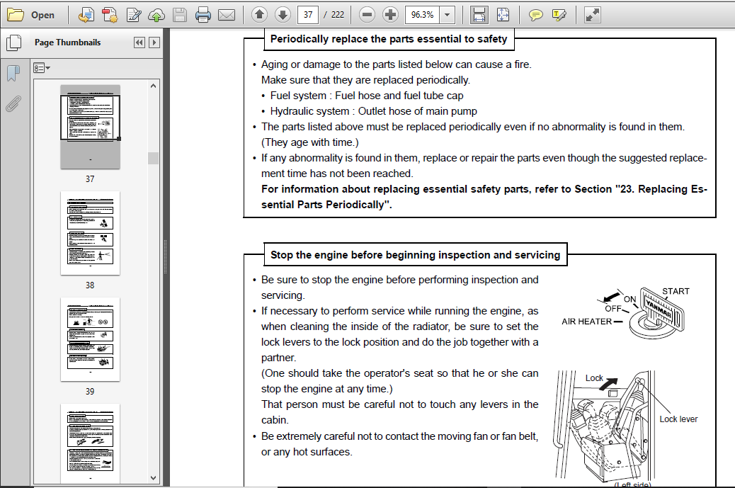Click the Read mode expand icon
The height and width of the screenshot is (488, 735).
point(593,15)
